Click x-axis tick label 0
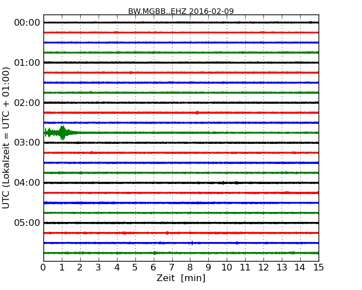The width and height of the screenshot is (362, 290). point(43,268)
